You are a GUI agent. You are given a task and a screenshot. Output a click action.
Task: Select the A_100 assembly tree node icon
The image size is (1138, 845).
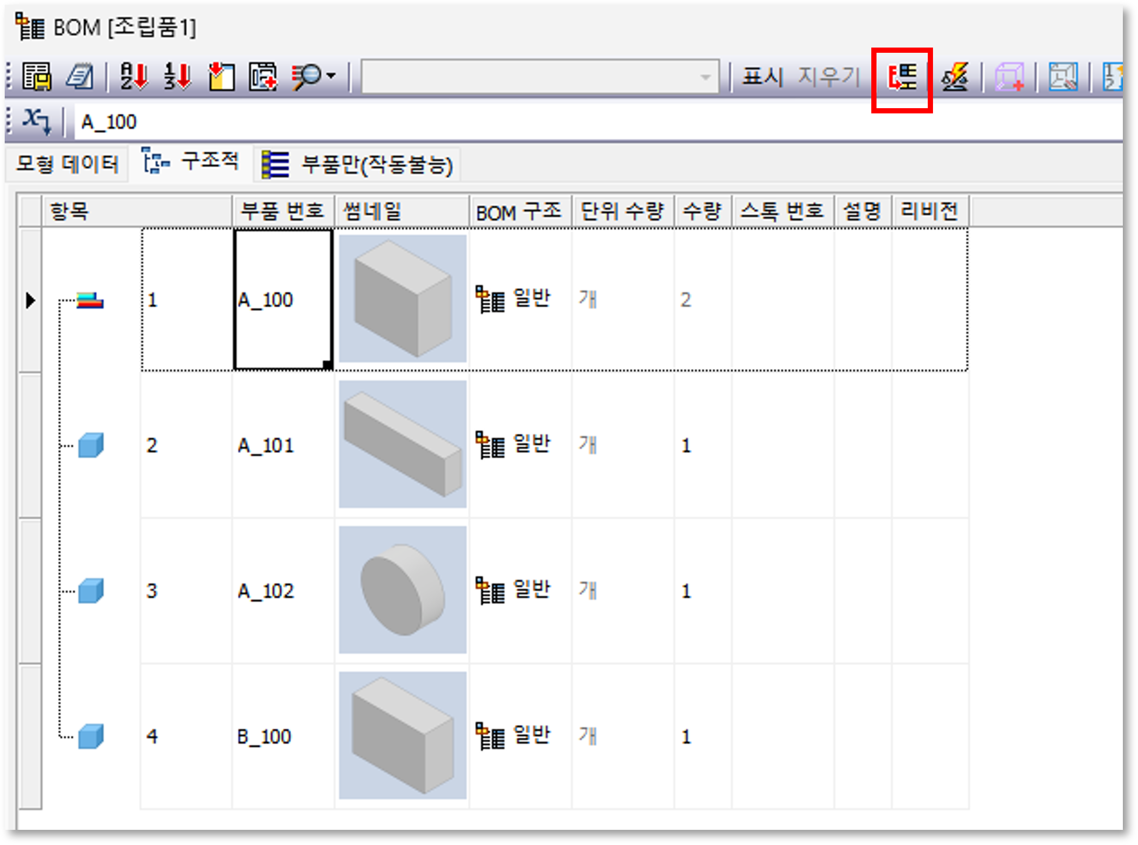(x=90, y=300)
